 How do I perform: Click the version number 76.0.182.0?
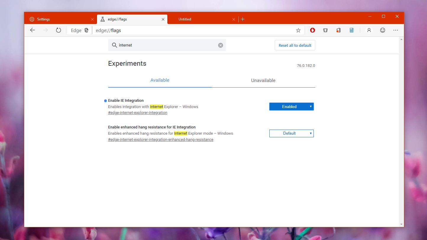point(306,66)
